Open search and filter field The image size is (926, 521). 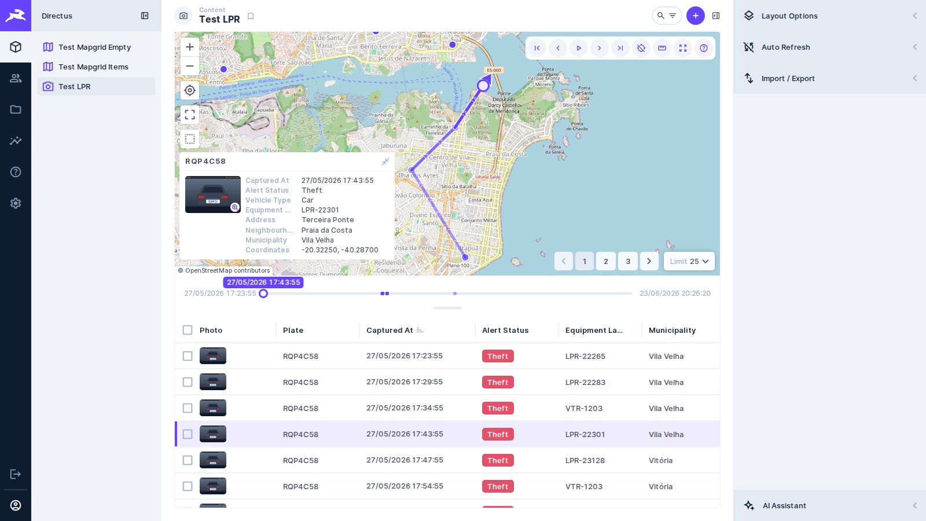point(667,16)
